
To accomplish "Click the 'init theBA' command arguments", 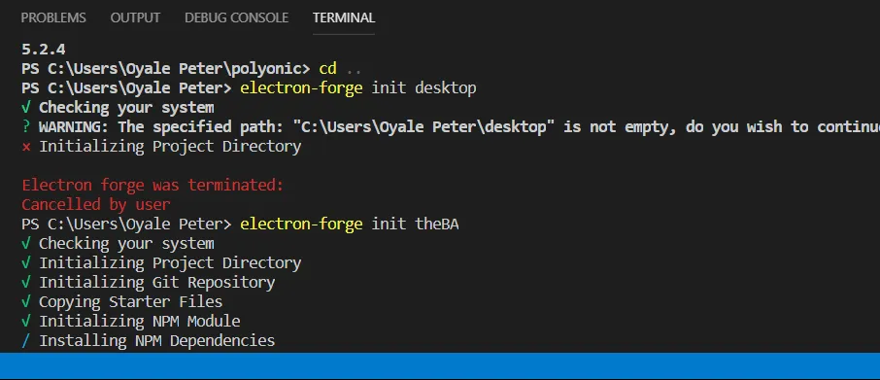I will click(x=415, y=224).
